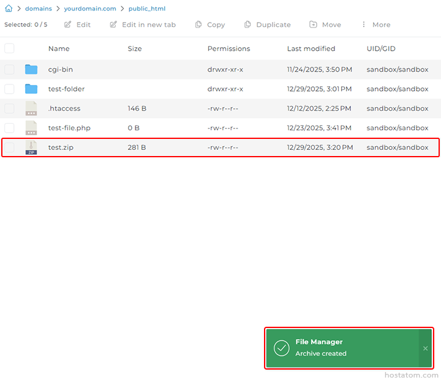This screenshot has width=441, height=380.
Task: Sort files by Name column
Action: [59, 48]
